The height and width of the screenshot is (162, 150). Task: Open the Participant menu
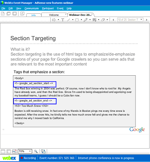click(x=48, y=9)
